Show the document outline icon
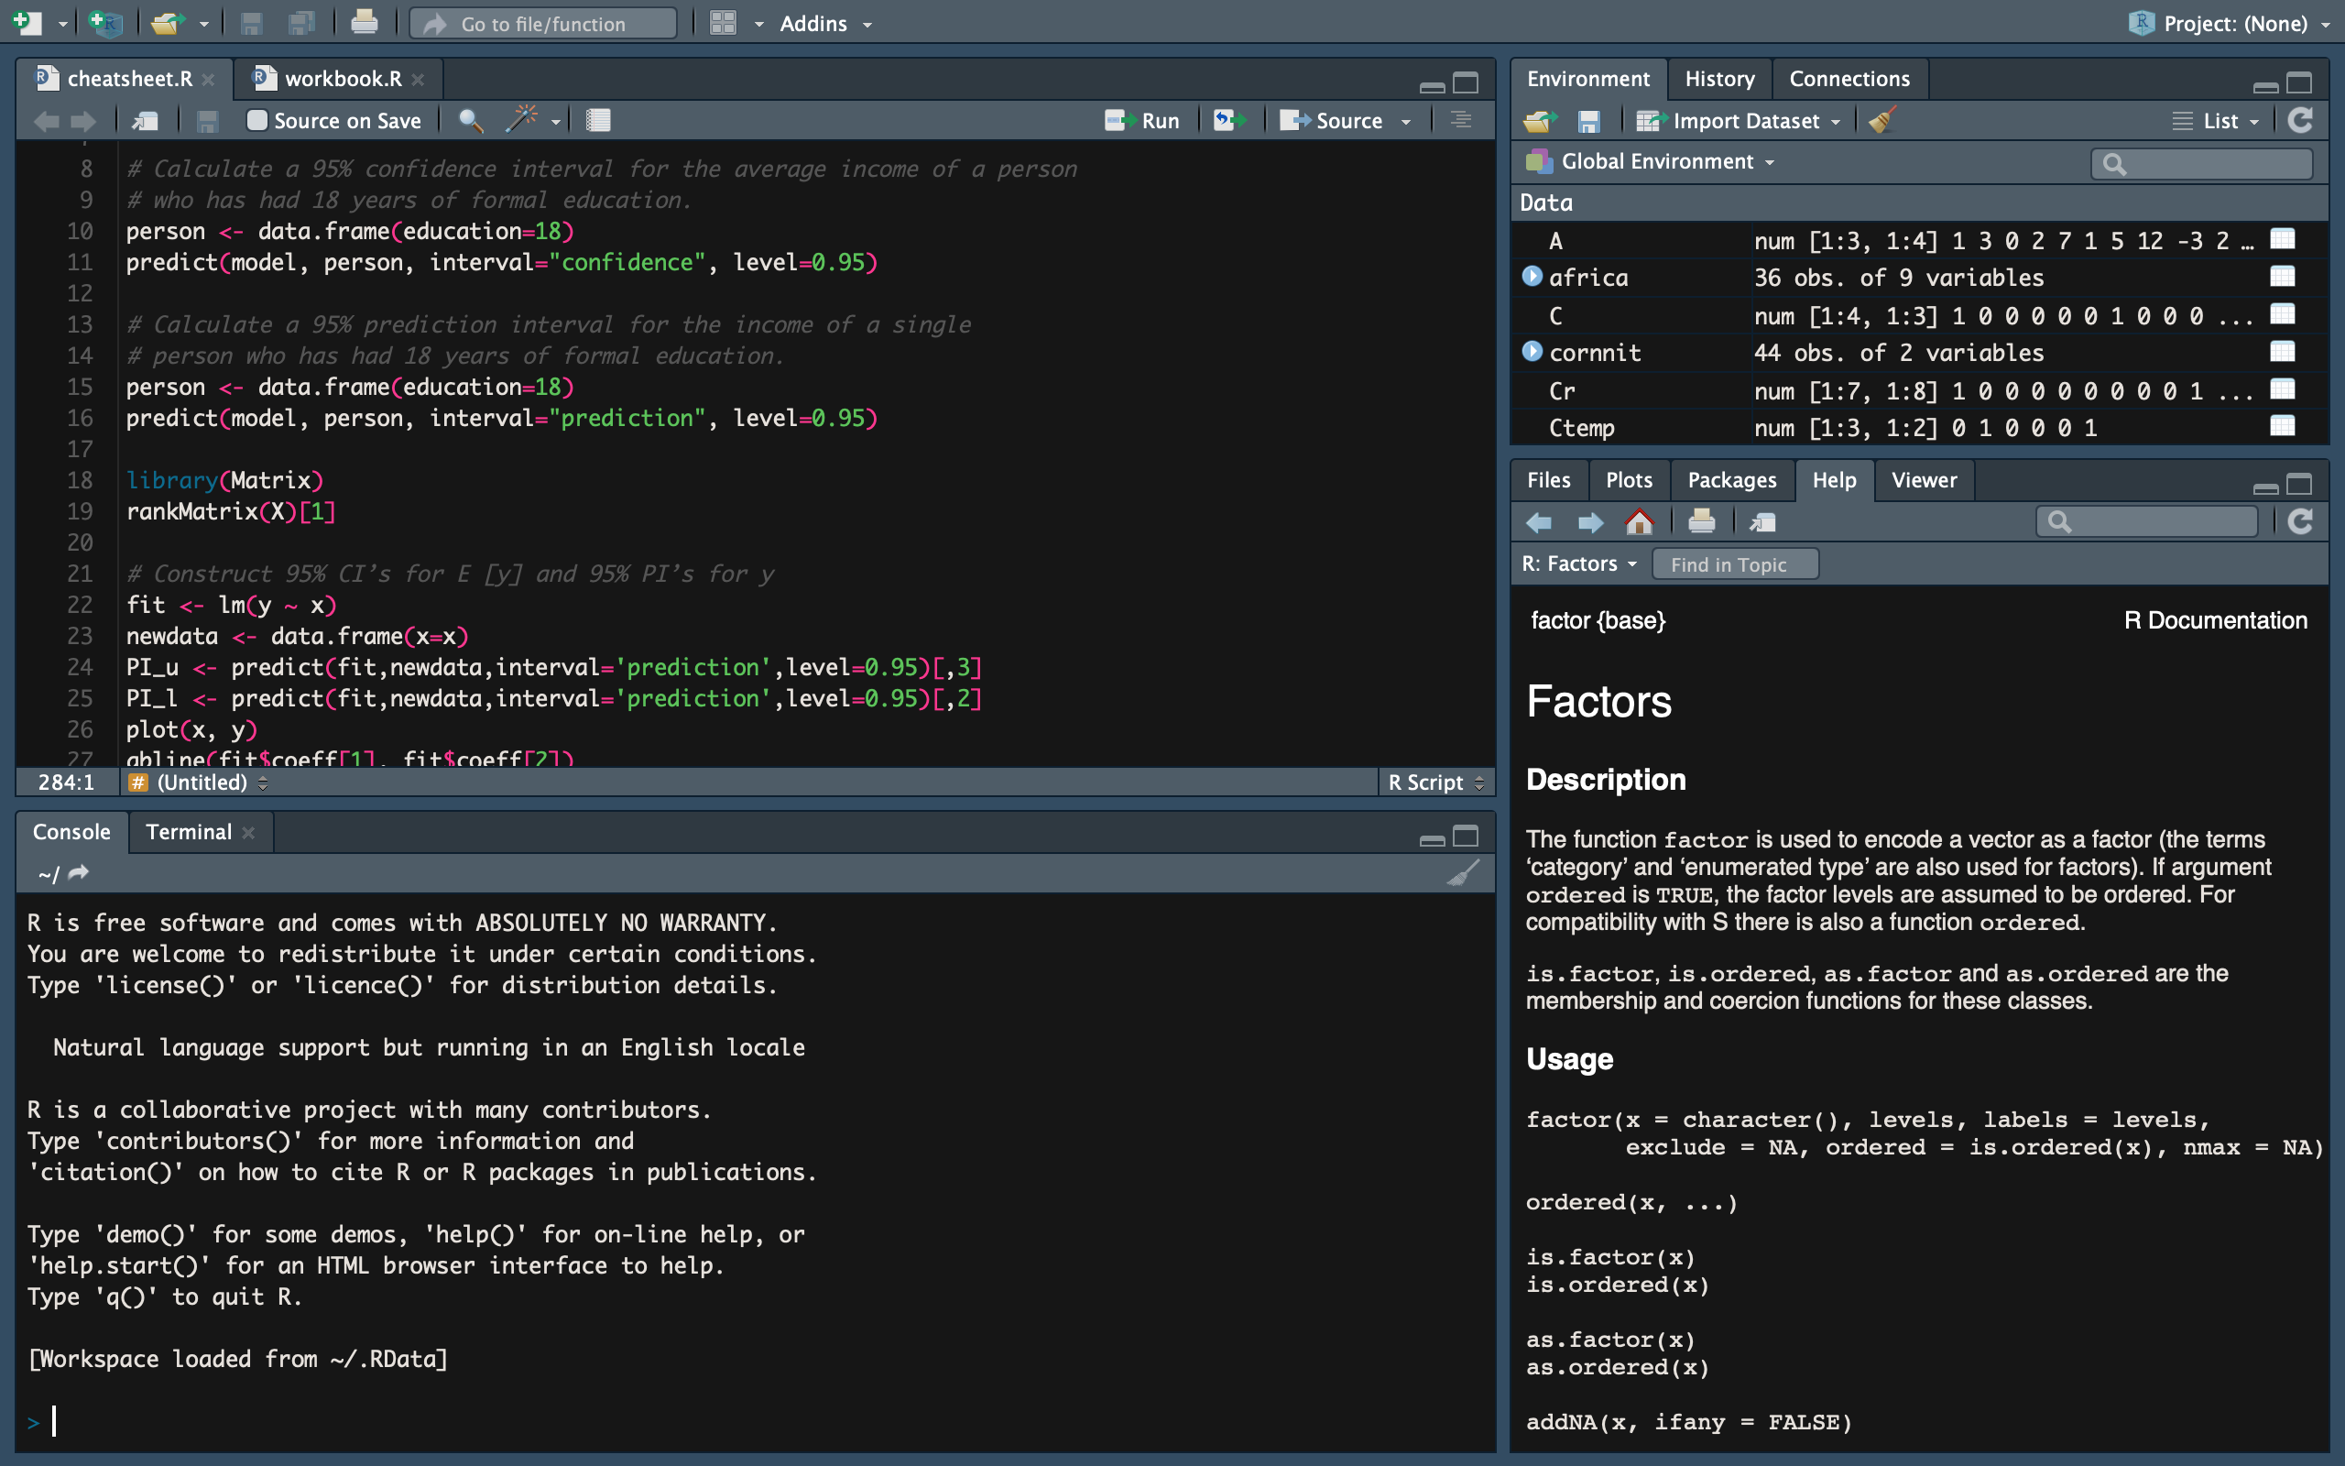 (x=1460, y=120)
